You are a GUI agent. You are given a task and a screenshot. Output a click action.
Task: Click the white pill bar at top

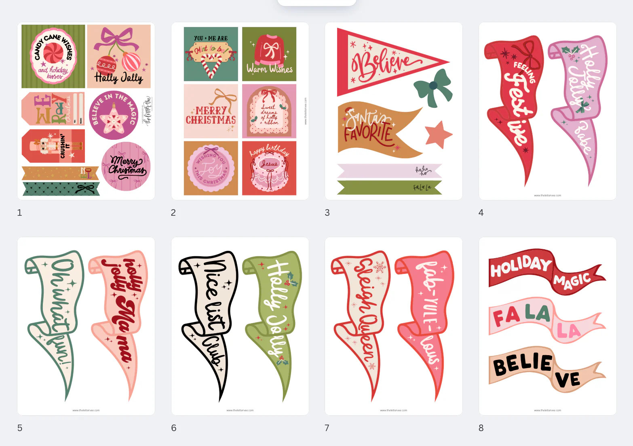[x=317, y=2]
